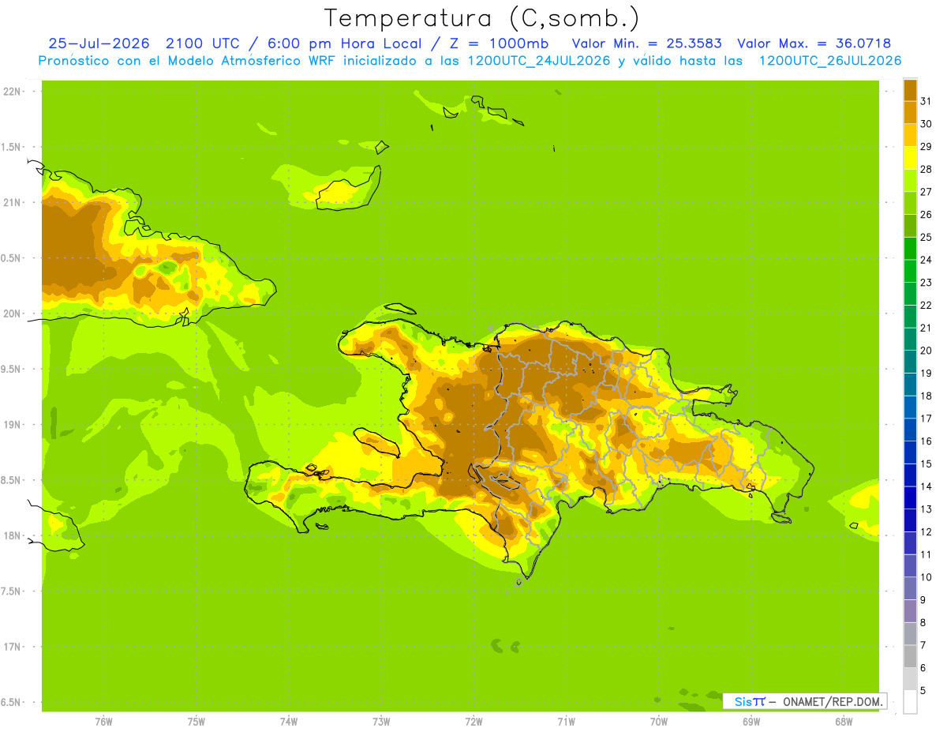Click the '2100 UTC' time text

(x=203, y=44)
